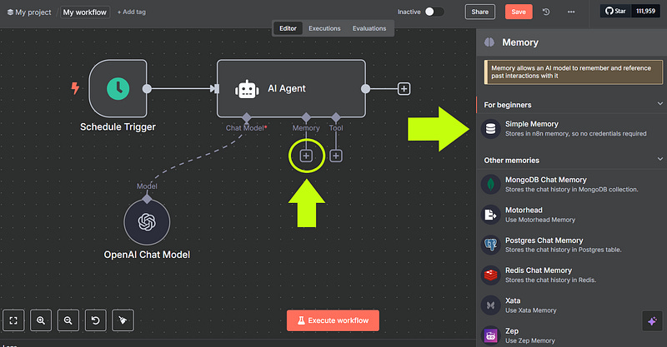This screenshot has width=667, height=347.
Task: Choose the MongoDB Chat Memory leaf icon
Action: click(x=490, y=185)
